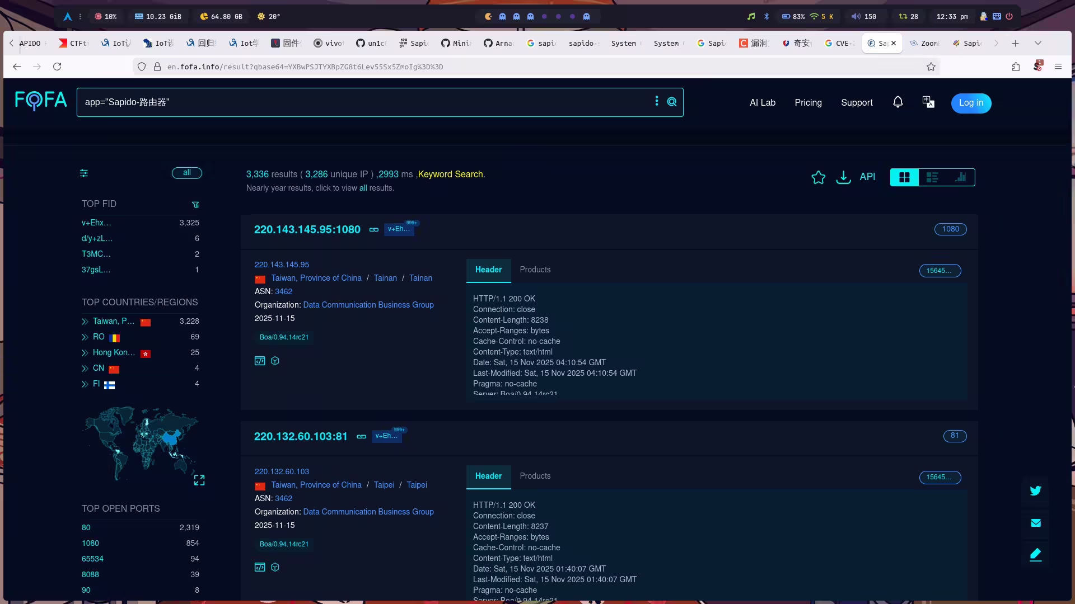Open the notifications bell
The height and width of the screenshot is (604, 1075).
(898, 102)
